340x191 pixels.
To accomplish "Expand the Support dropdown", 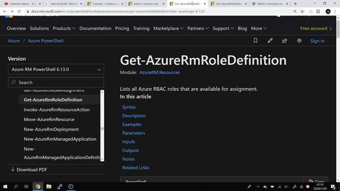I will click(x=223, y=28).
